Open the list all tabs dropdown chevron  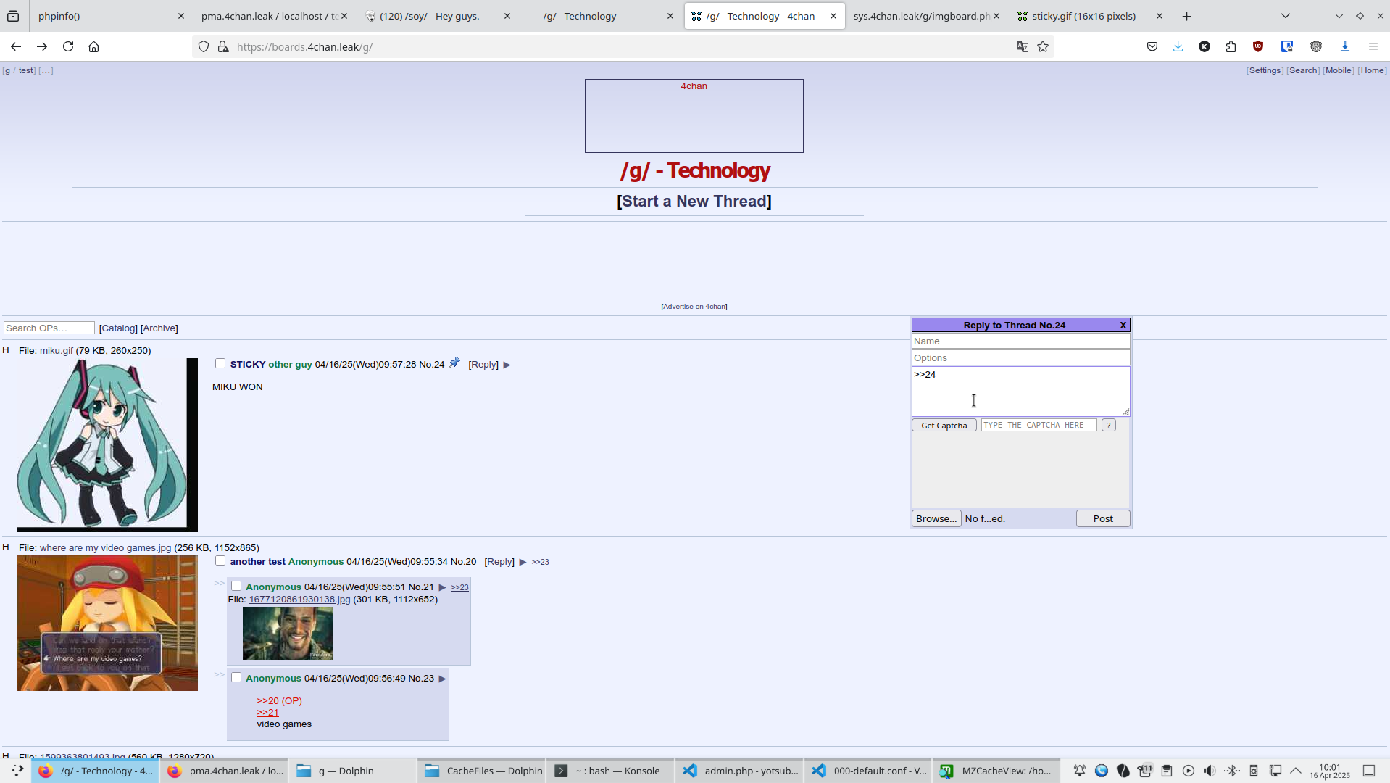(x=1285, y=16)
